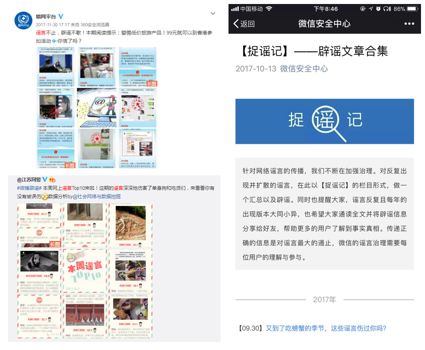
Task: Expand the post options chevron on 猎网平台 post
Action: (213, 14)
